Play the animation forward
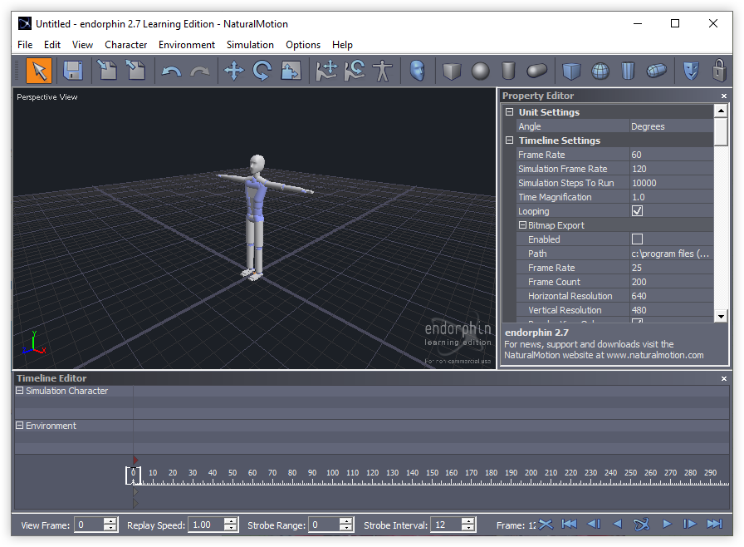This screenshot has width=744, height=547. click(667, 525)
